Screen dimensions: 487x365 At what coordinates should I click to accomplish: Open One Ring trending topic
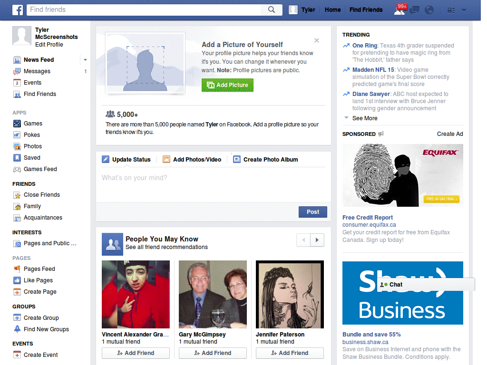click(365, 46)
